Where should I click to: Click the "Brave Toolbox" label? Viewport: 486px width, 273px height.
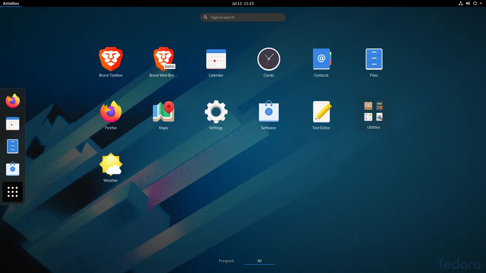click(111, 75)
